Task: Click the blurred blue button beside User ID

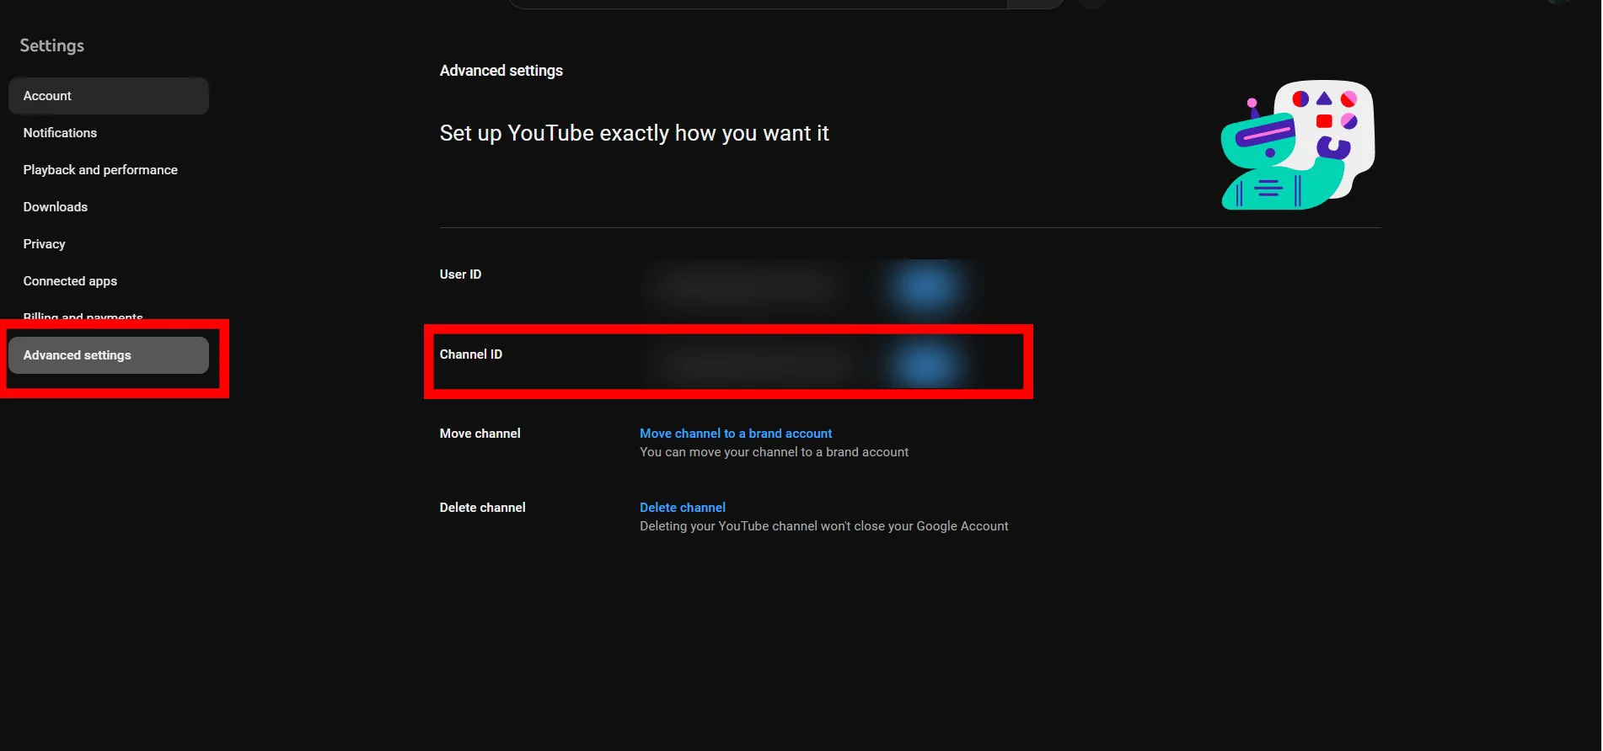Action: point(926,286)
